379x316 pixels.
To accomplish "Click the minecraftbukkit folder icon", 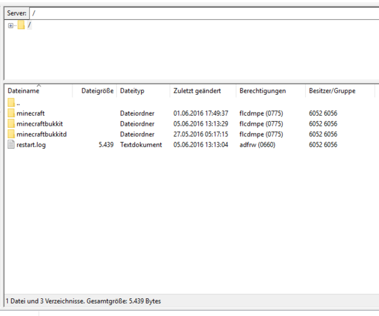I will click(11, 123).
